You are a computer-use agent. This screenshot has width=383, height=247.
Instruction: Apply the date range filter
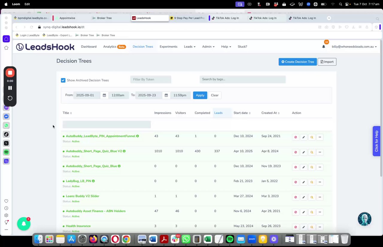click(x=200, y=95)
